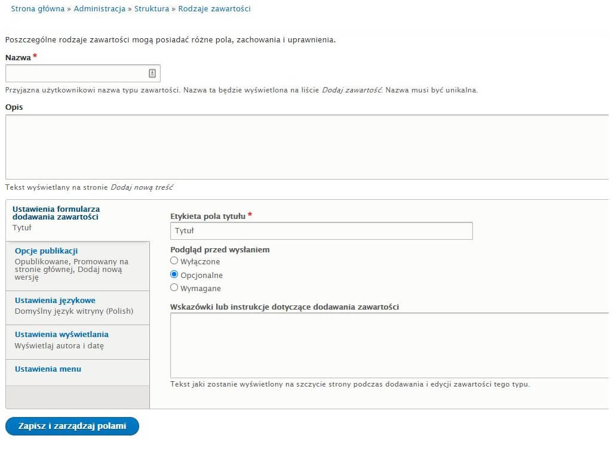Viewport: 614px width, 451px height.
Task: Open the Administracja breadcrumb link
Action: click(100, 8)
